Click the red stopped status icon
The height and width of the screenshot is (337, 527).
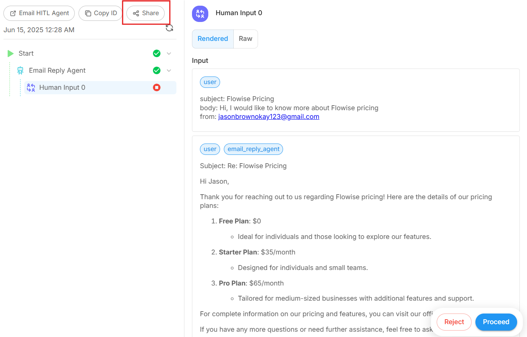click(157, 87)
